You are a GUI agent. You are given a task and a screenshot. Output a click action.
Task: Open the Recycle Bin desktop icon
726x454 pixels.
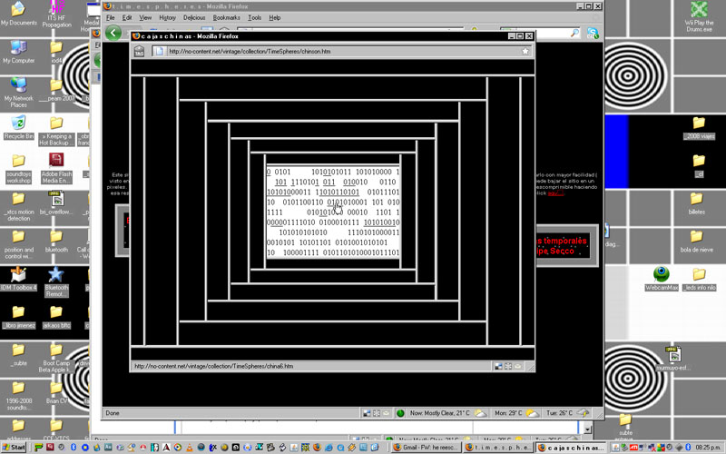[x=18, y=123]
